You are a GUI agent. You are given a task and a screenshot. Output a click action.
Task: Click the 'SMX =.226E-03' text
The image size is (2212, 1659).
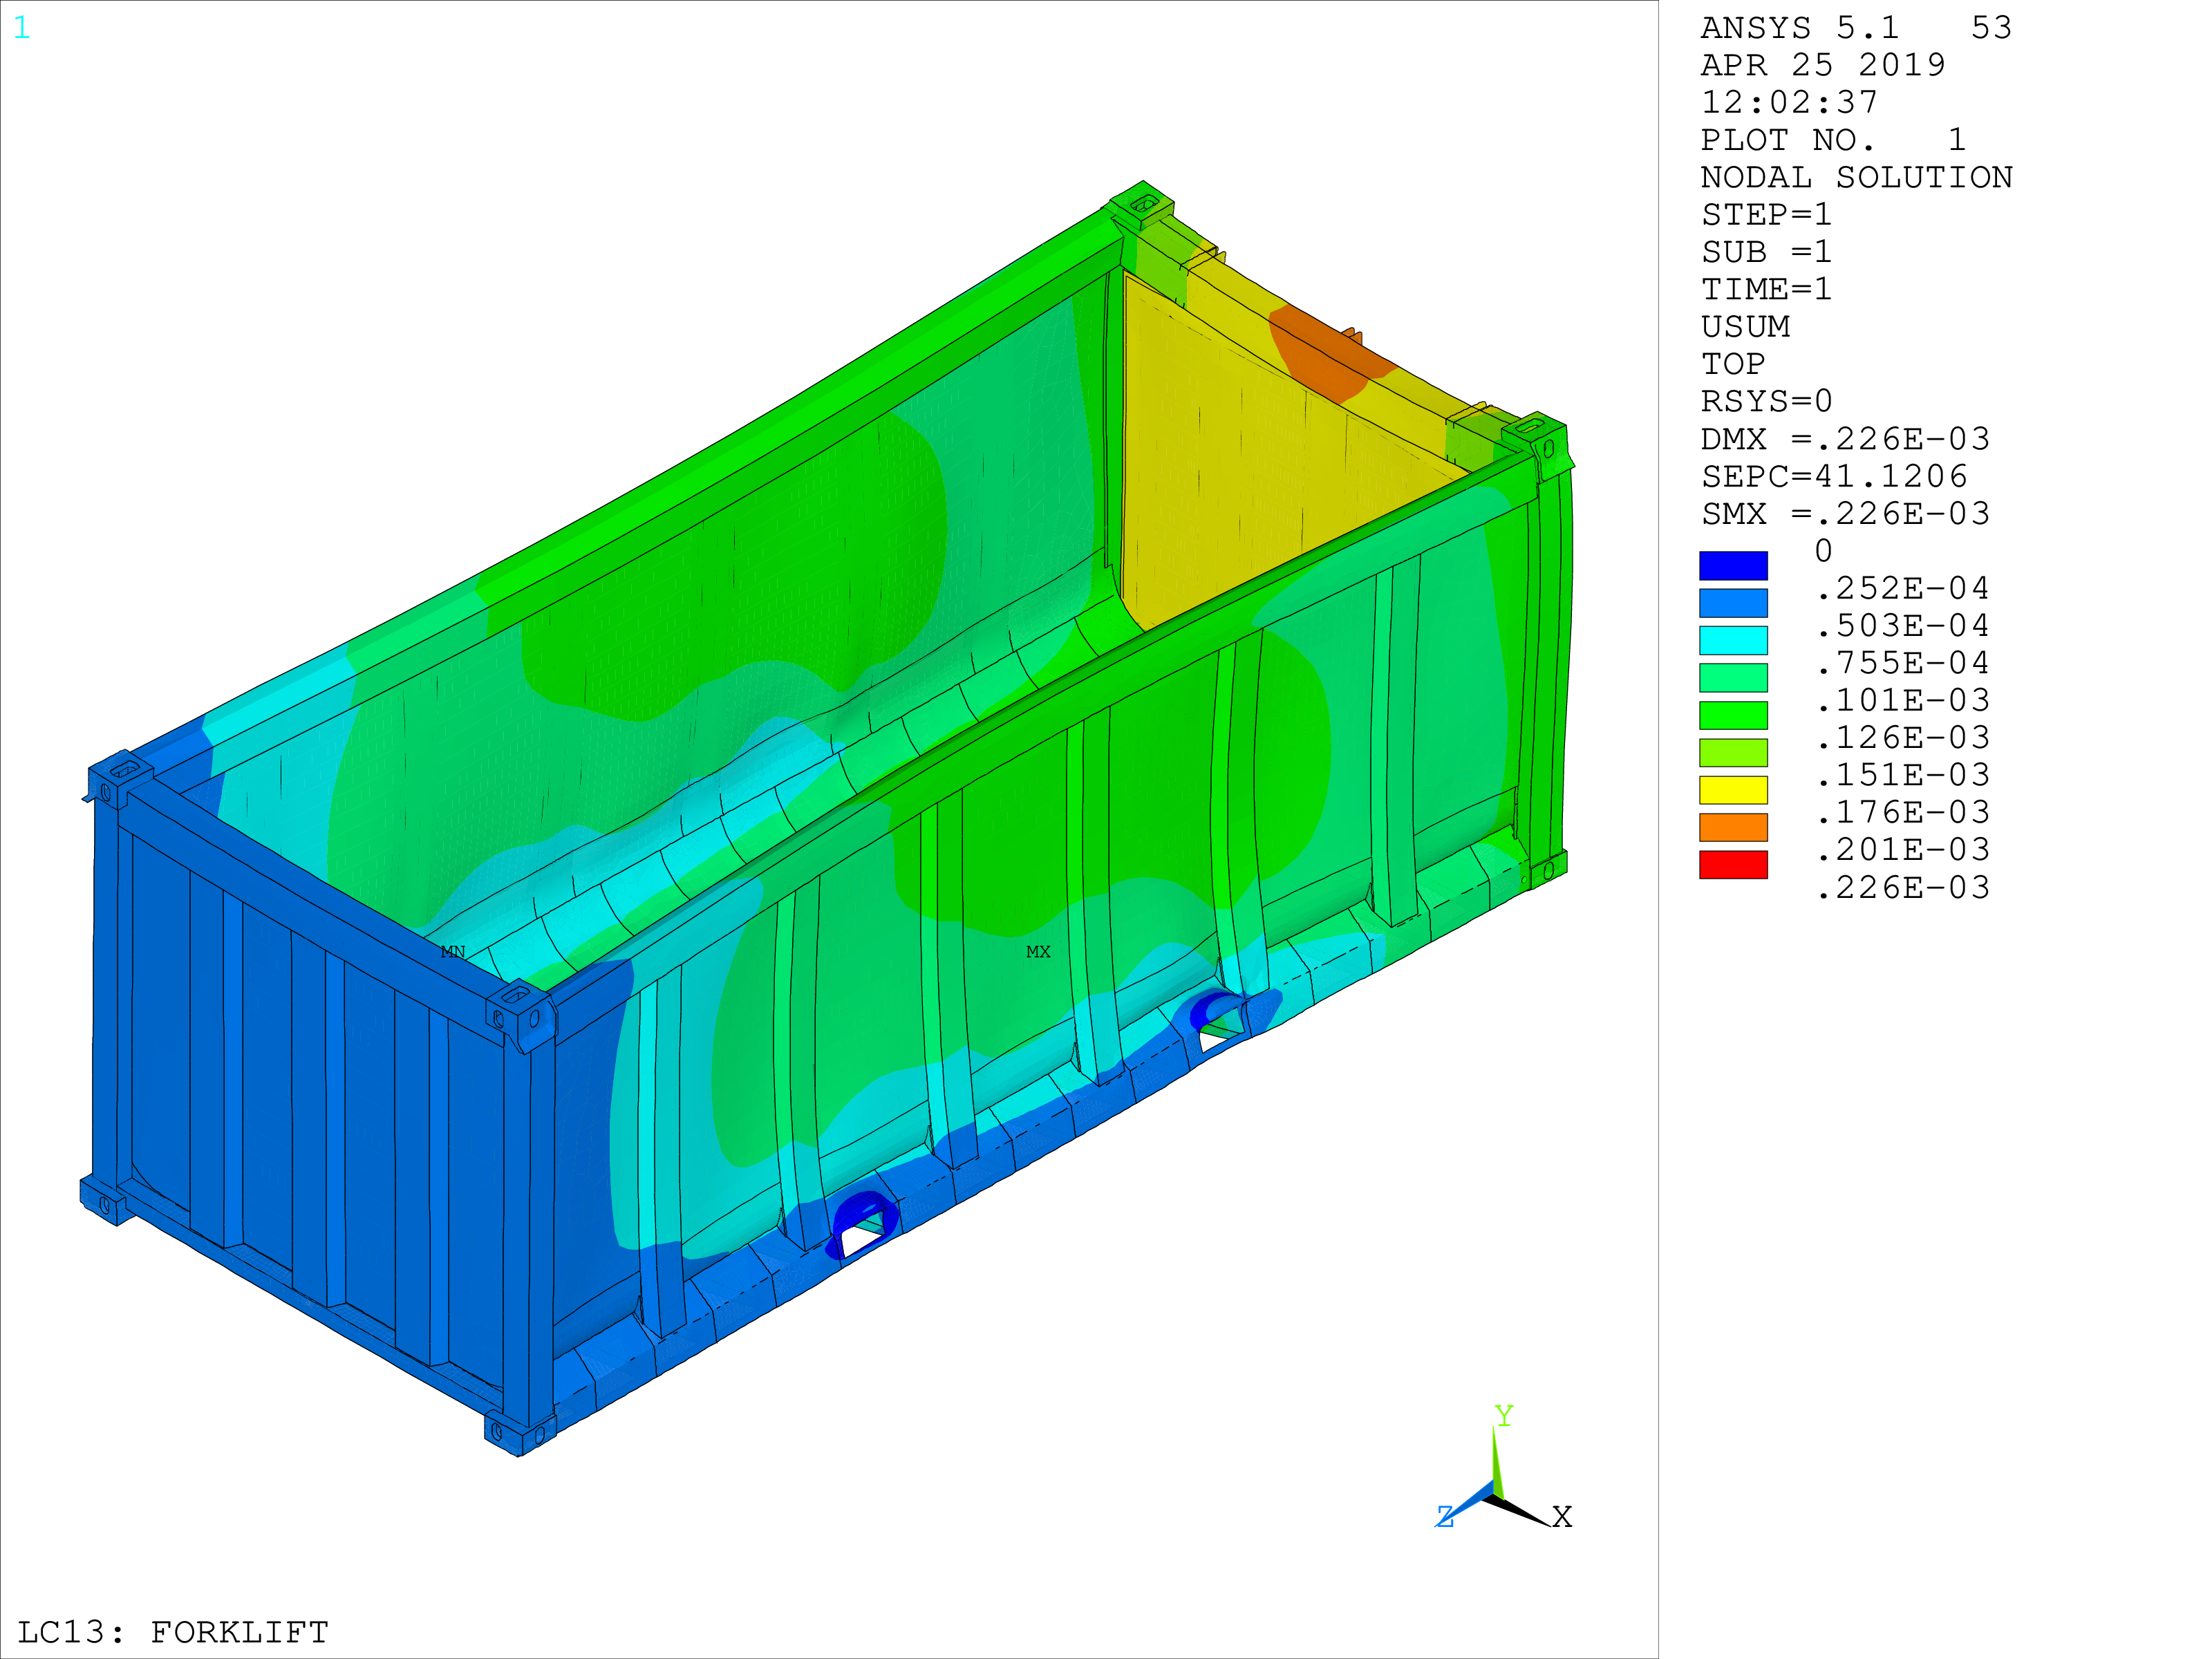coord(1846,513)
